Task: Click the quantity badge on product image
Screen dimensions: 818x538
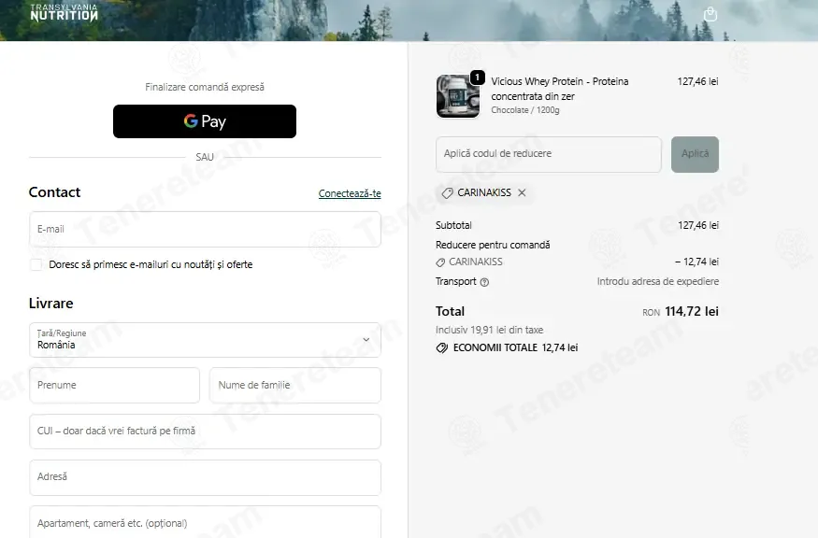Action: coord(477,78)
